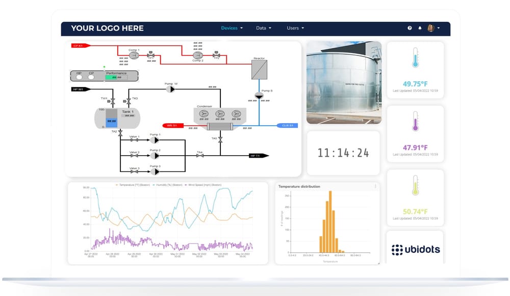The width and height of the screenshot is (510, 296).
Task: Click the Wind Speed [mph] (Boston) legend label
Action: [204, 184]
